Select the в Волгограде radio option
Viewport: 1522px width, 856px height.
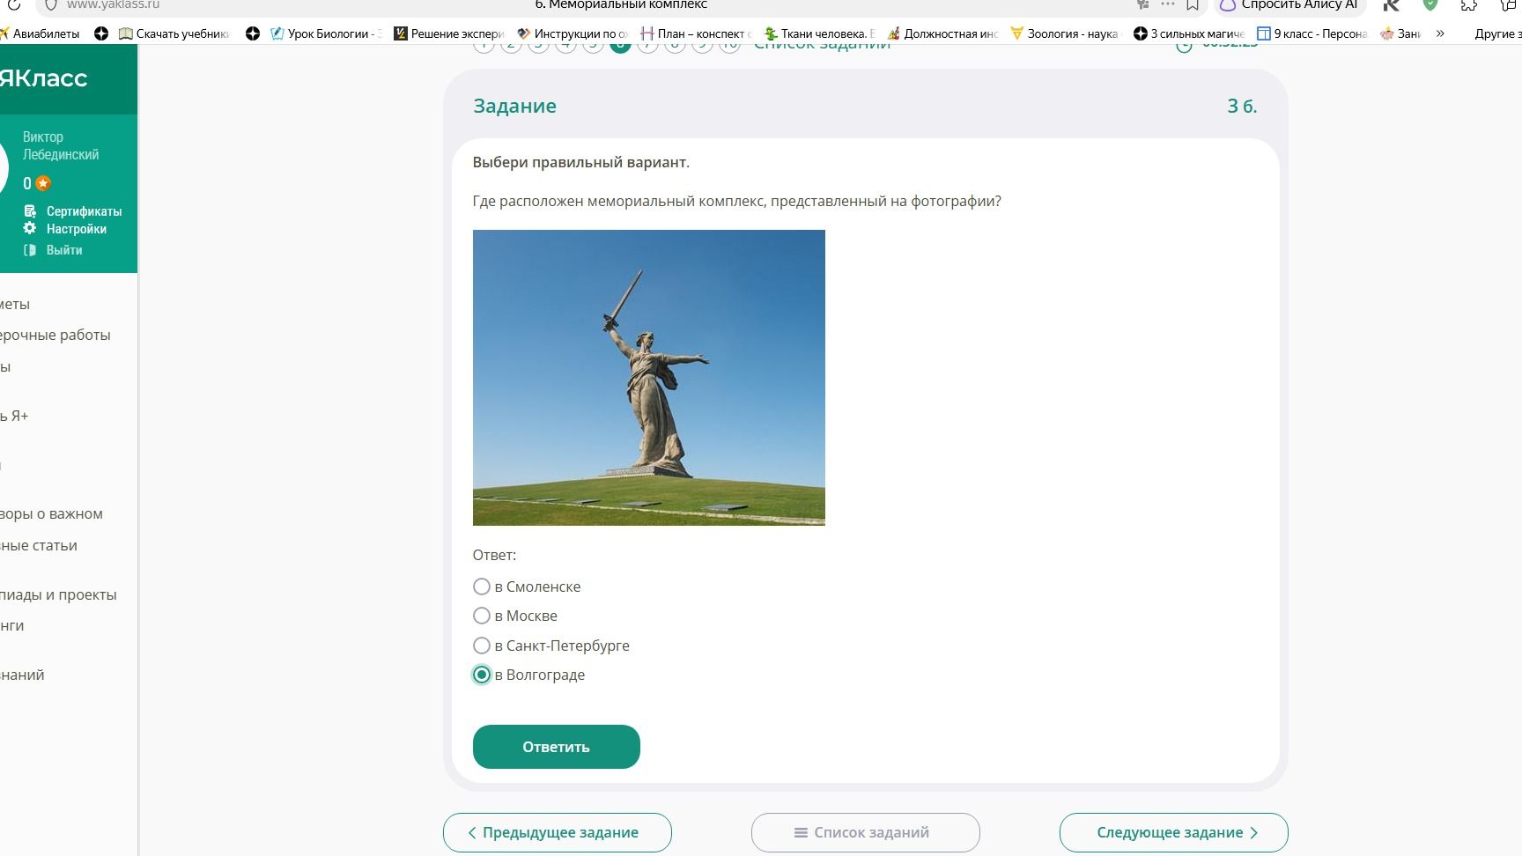click(x=482, y=675)
